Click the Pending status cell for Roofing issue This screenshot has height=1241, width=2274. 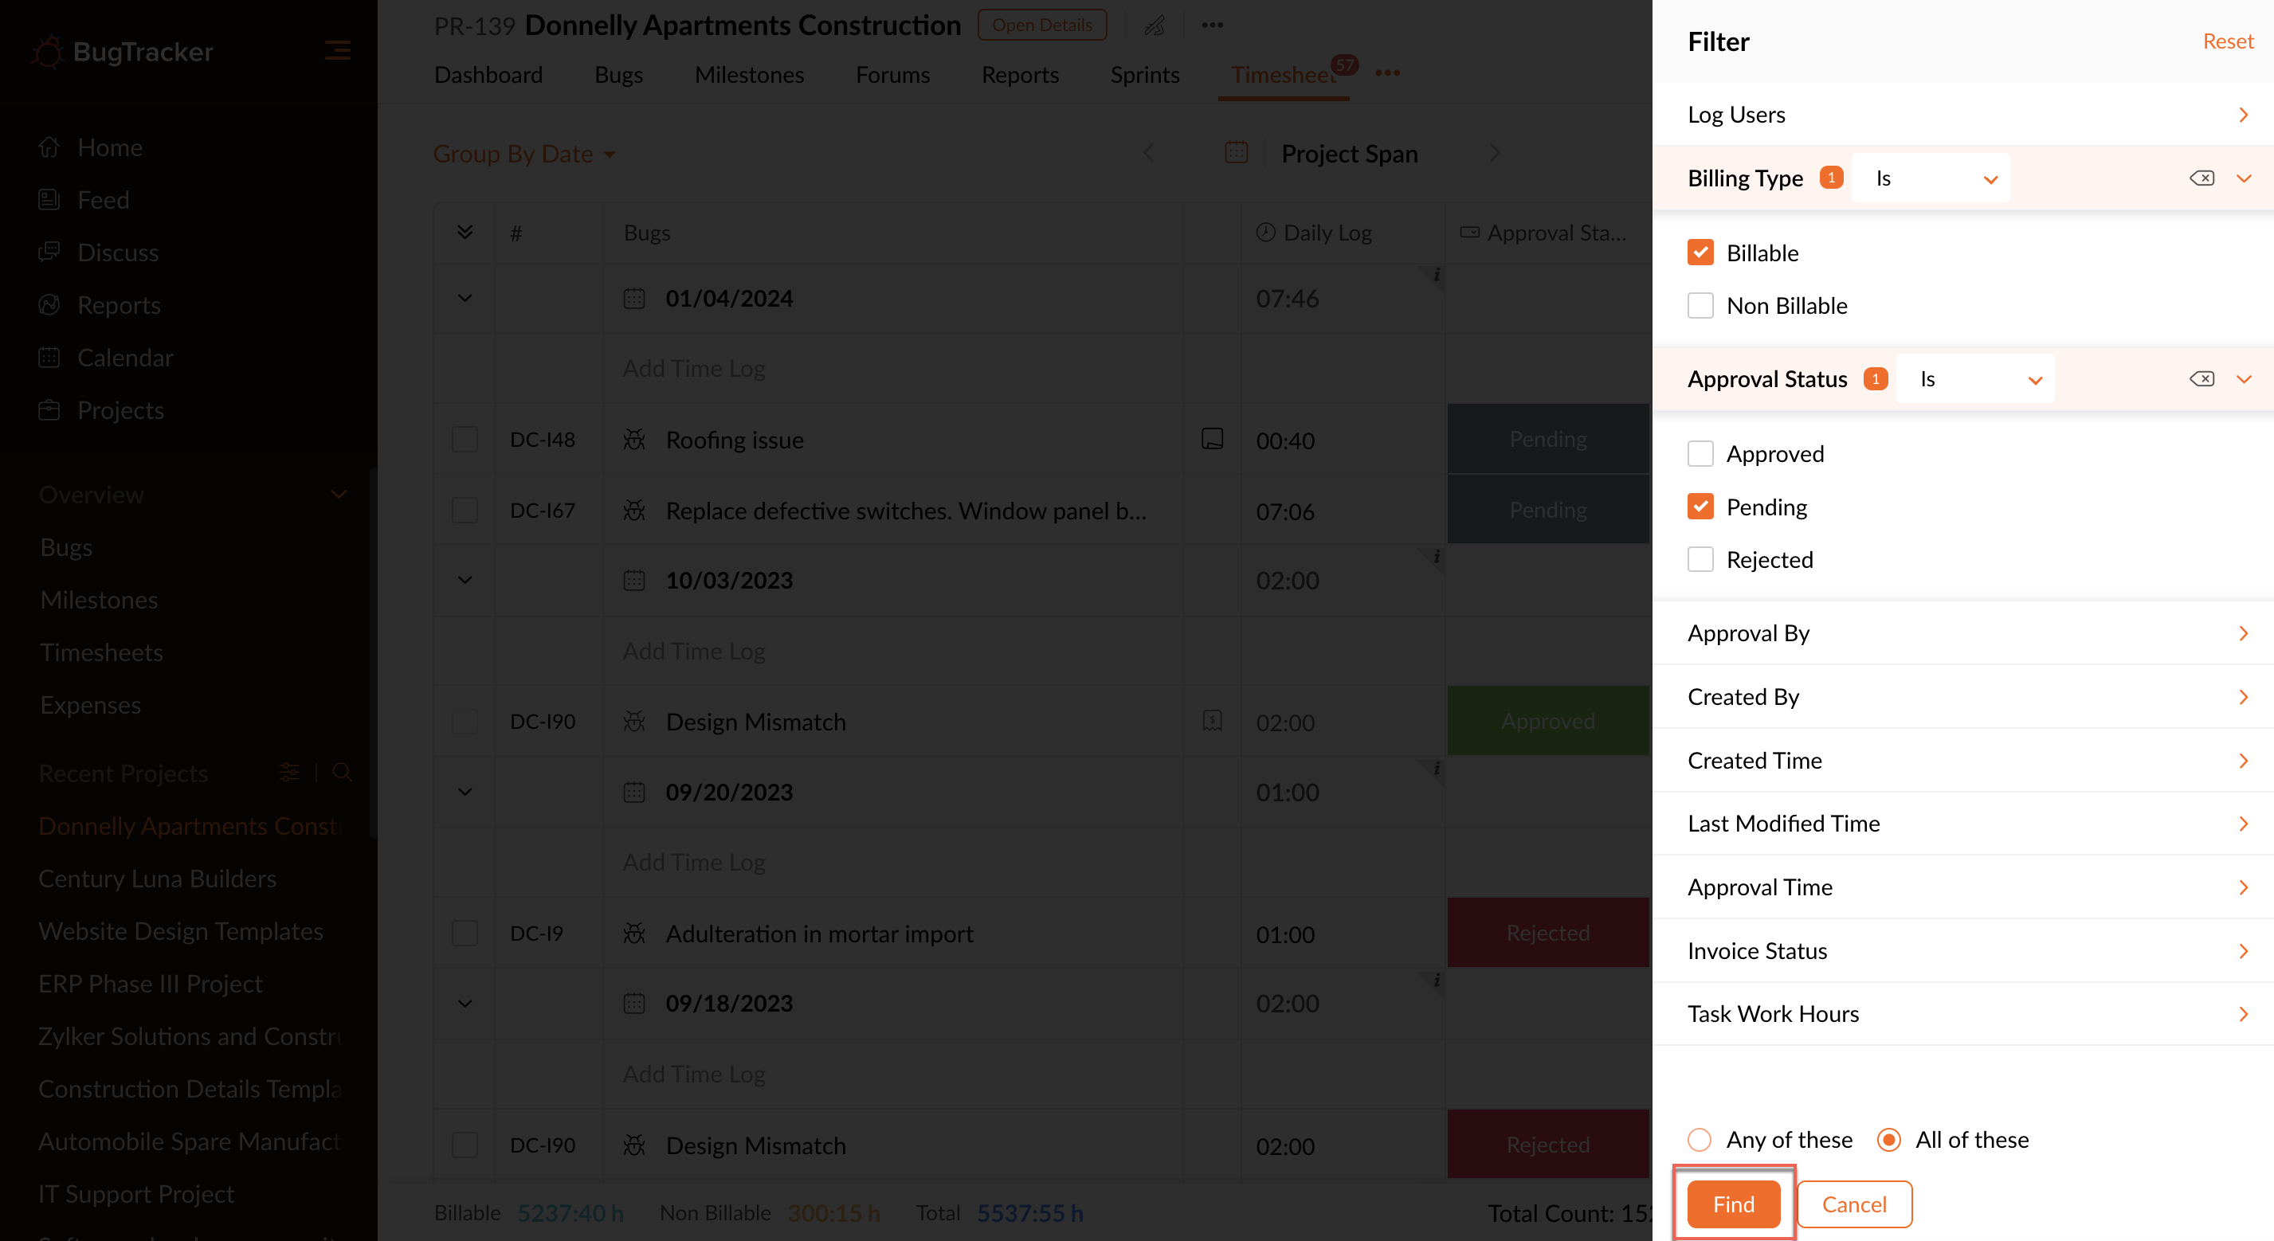click(x=1547, y=439)
